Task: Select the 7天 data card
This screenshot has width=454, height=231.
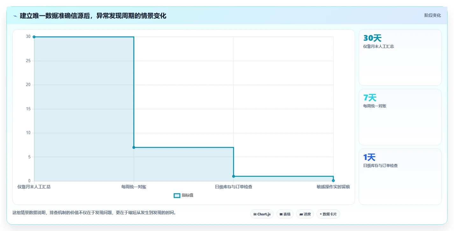Action: (400, 117)
